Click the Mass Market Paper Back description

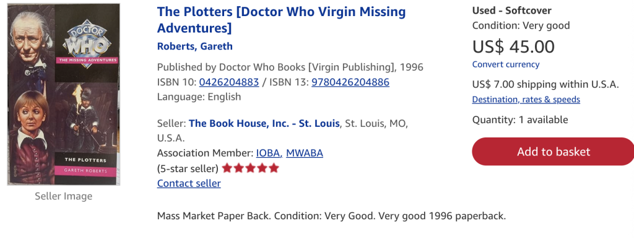(x=332, y=215)
